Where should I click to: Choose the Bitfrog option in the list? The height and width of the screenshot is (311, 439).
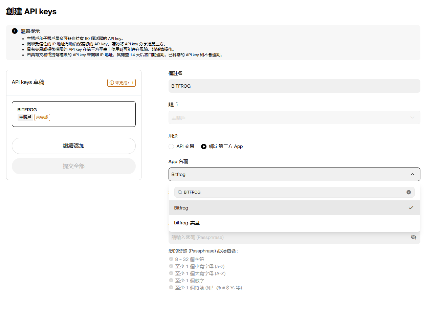tap(294, 208)
